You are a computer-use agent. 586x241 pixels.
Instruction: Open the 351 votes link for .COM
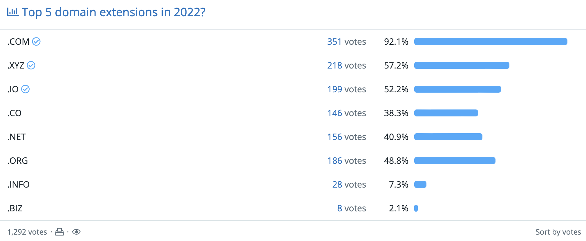(346, 42)
